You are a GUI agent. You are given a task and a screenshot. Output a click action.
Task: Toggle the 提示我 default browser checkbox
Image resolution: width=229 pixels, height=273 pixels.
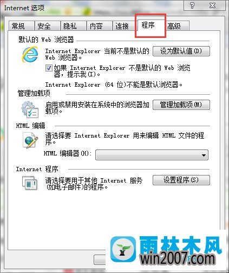(x=49, y=68)
